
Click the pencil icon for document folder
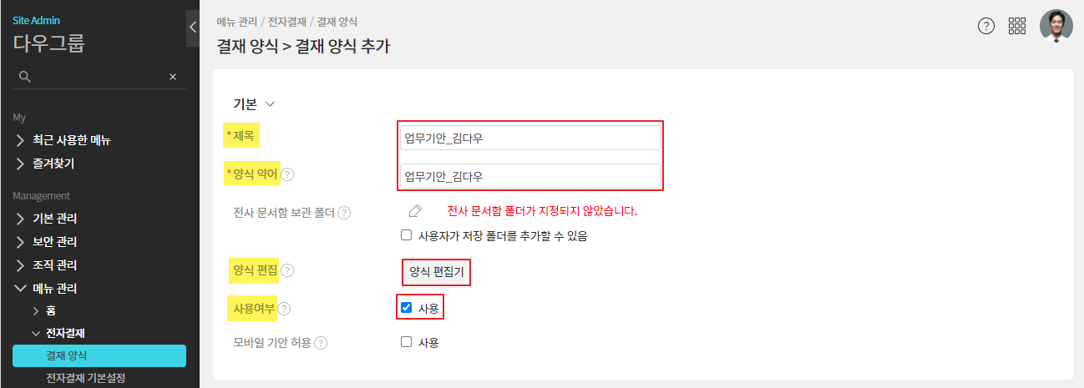coord(415,211)
